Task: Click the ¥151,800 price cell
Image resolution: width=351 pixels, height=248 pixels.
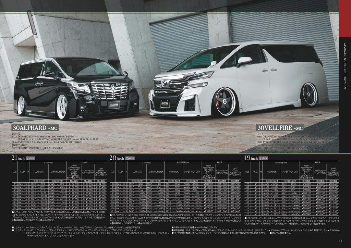Action: [x=100, y=208]
